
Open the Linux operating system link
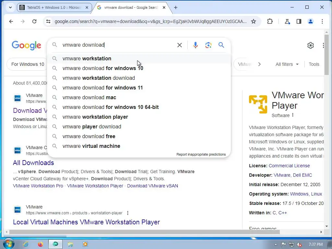316,194
